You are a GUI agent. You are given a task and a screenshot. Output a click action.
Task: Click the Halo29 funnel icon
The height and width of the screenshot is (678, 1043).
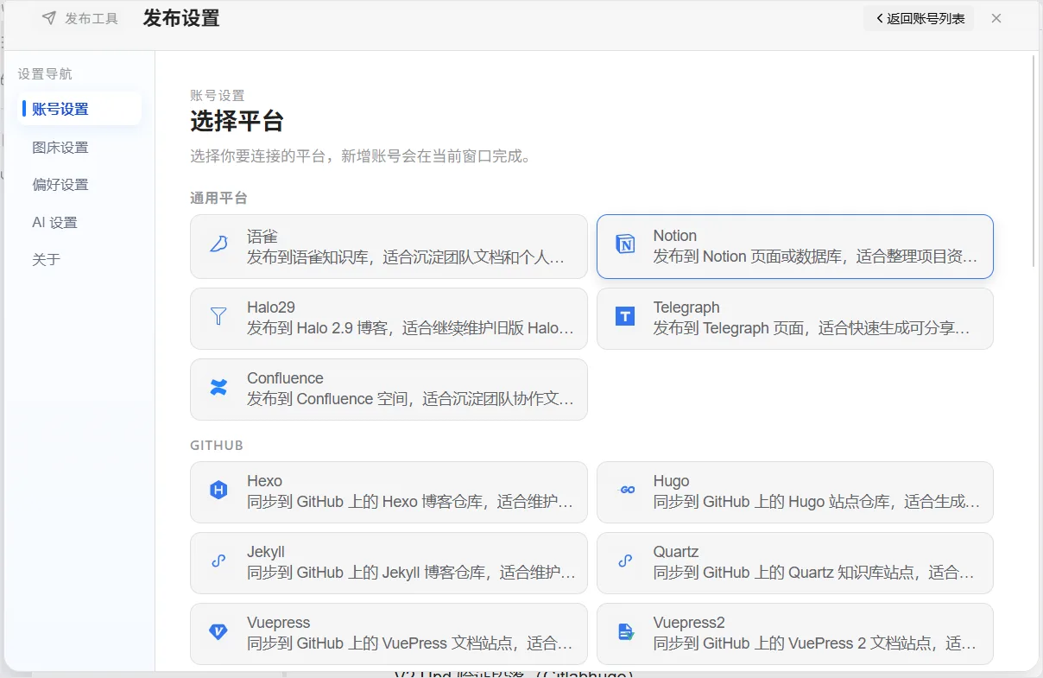218,316
